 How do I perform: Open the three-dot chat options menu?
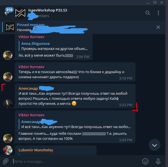(158, 13)
